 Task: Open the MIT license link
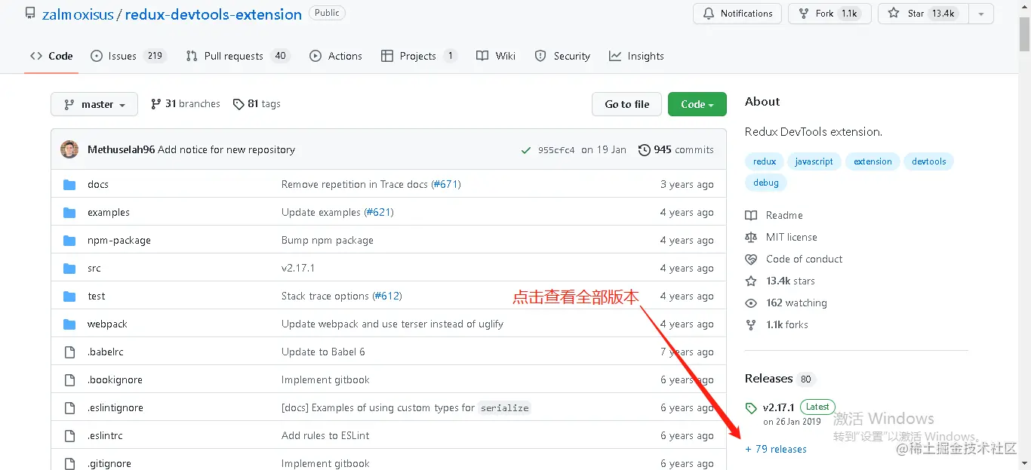click(781, 237)
